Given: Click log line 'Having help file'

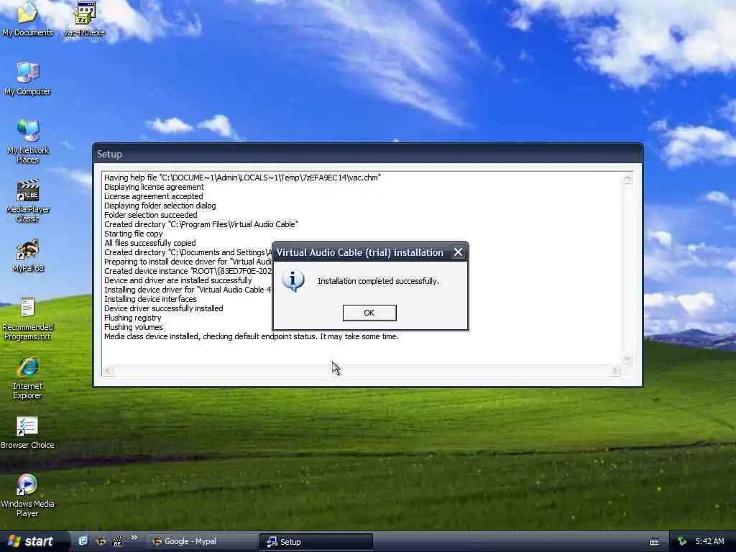Looking at the screenshot, I should point(243,178).
